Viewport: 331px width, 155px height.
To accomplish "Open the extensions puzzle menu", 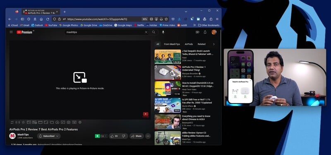I will 211,19.
